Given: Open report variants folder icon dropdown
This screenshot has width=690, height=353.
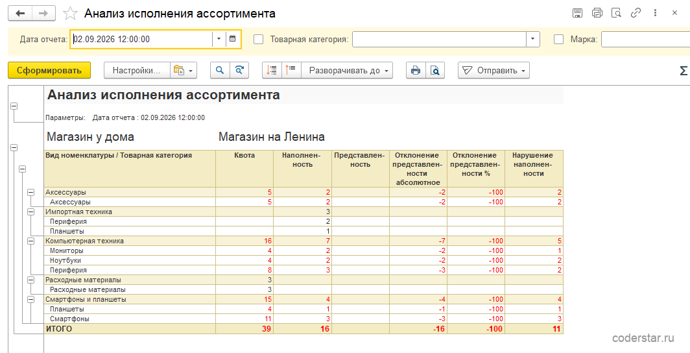Looking at the screenshot, I should (x=184, y=70).
